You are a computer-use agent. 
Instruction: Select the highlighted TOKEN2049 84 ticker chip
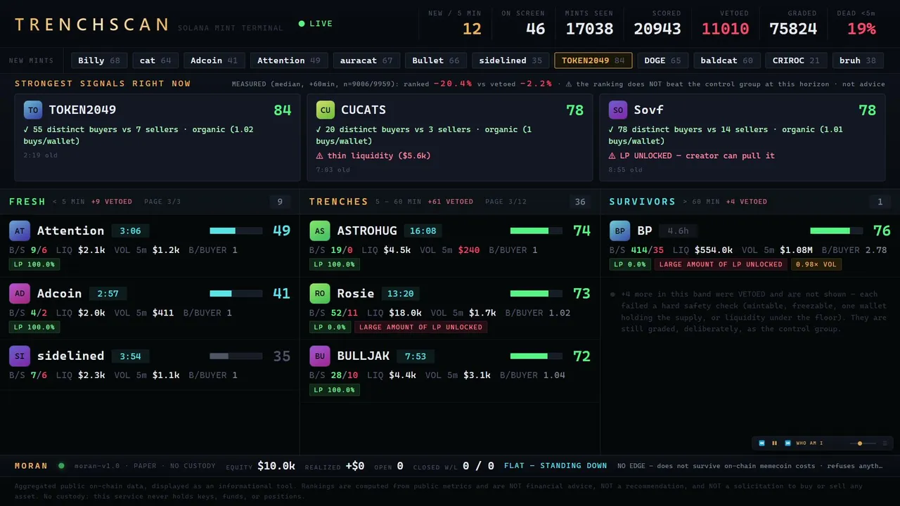pos(593,60)
